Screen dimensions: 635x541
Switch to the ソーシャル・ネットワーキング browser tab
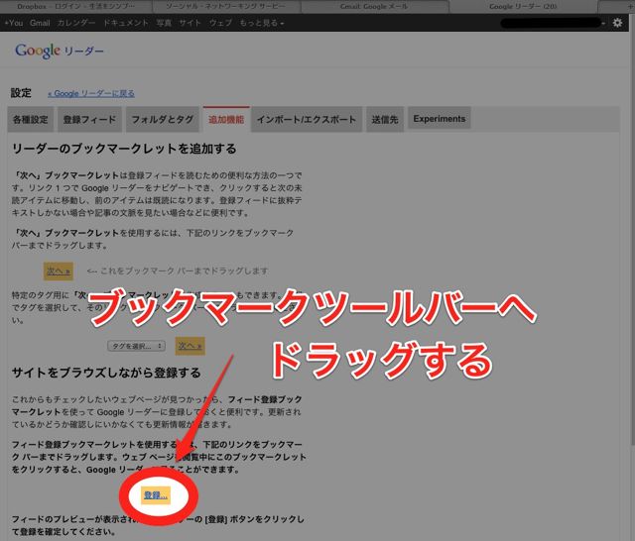(x=225, y=6)
